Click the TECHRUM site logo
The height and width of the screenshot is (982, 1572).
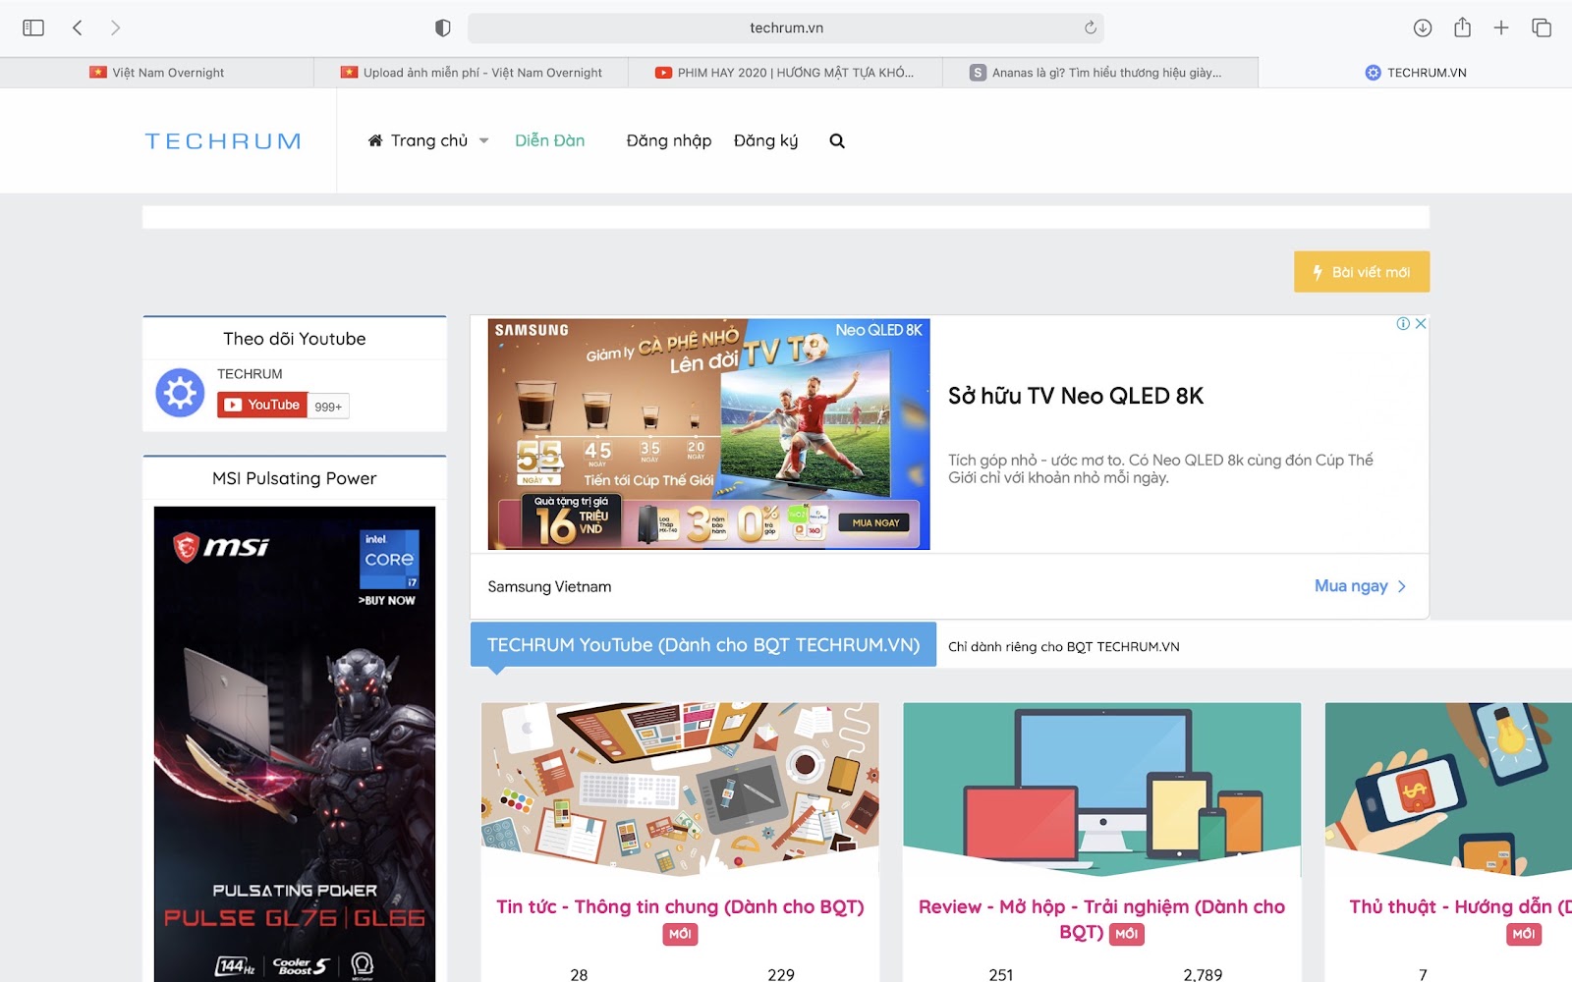pyautogui.click(x=223, y=141)
